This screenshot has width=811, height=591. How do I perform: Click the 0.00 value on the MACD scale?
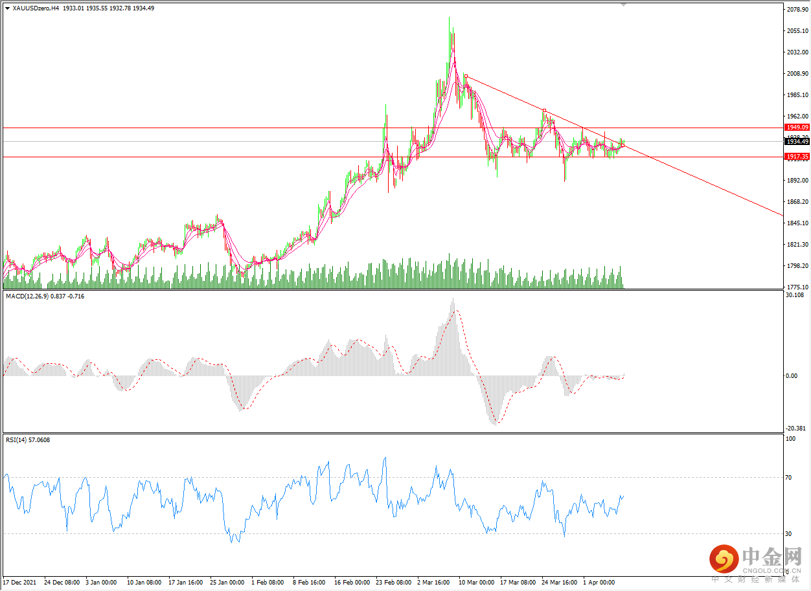(792, 376)
